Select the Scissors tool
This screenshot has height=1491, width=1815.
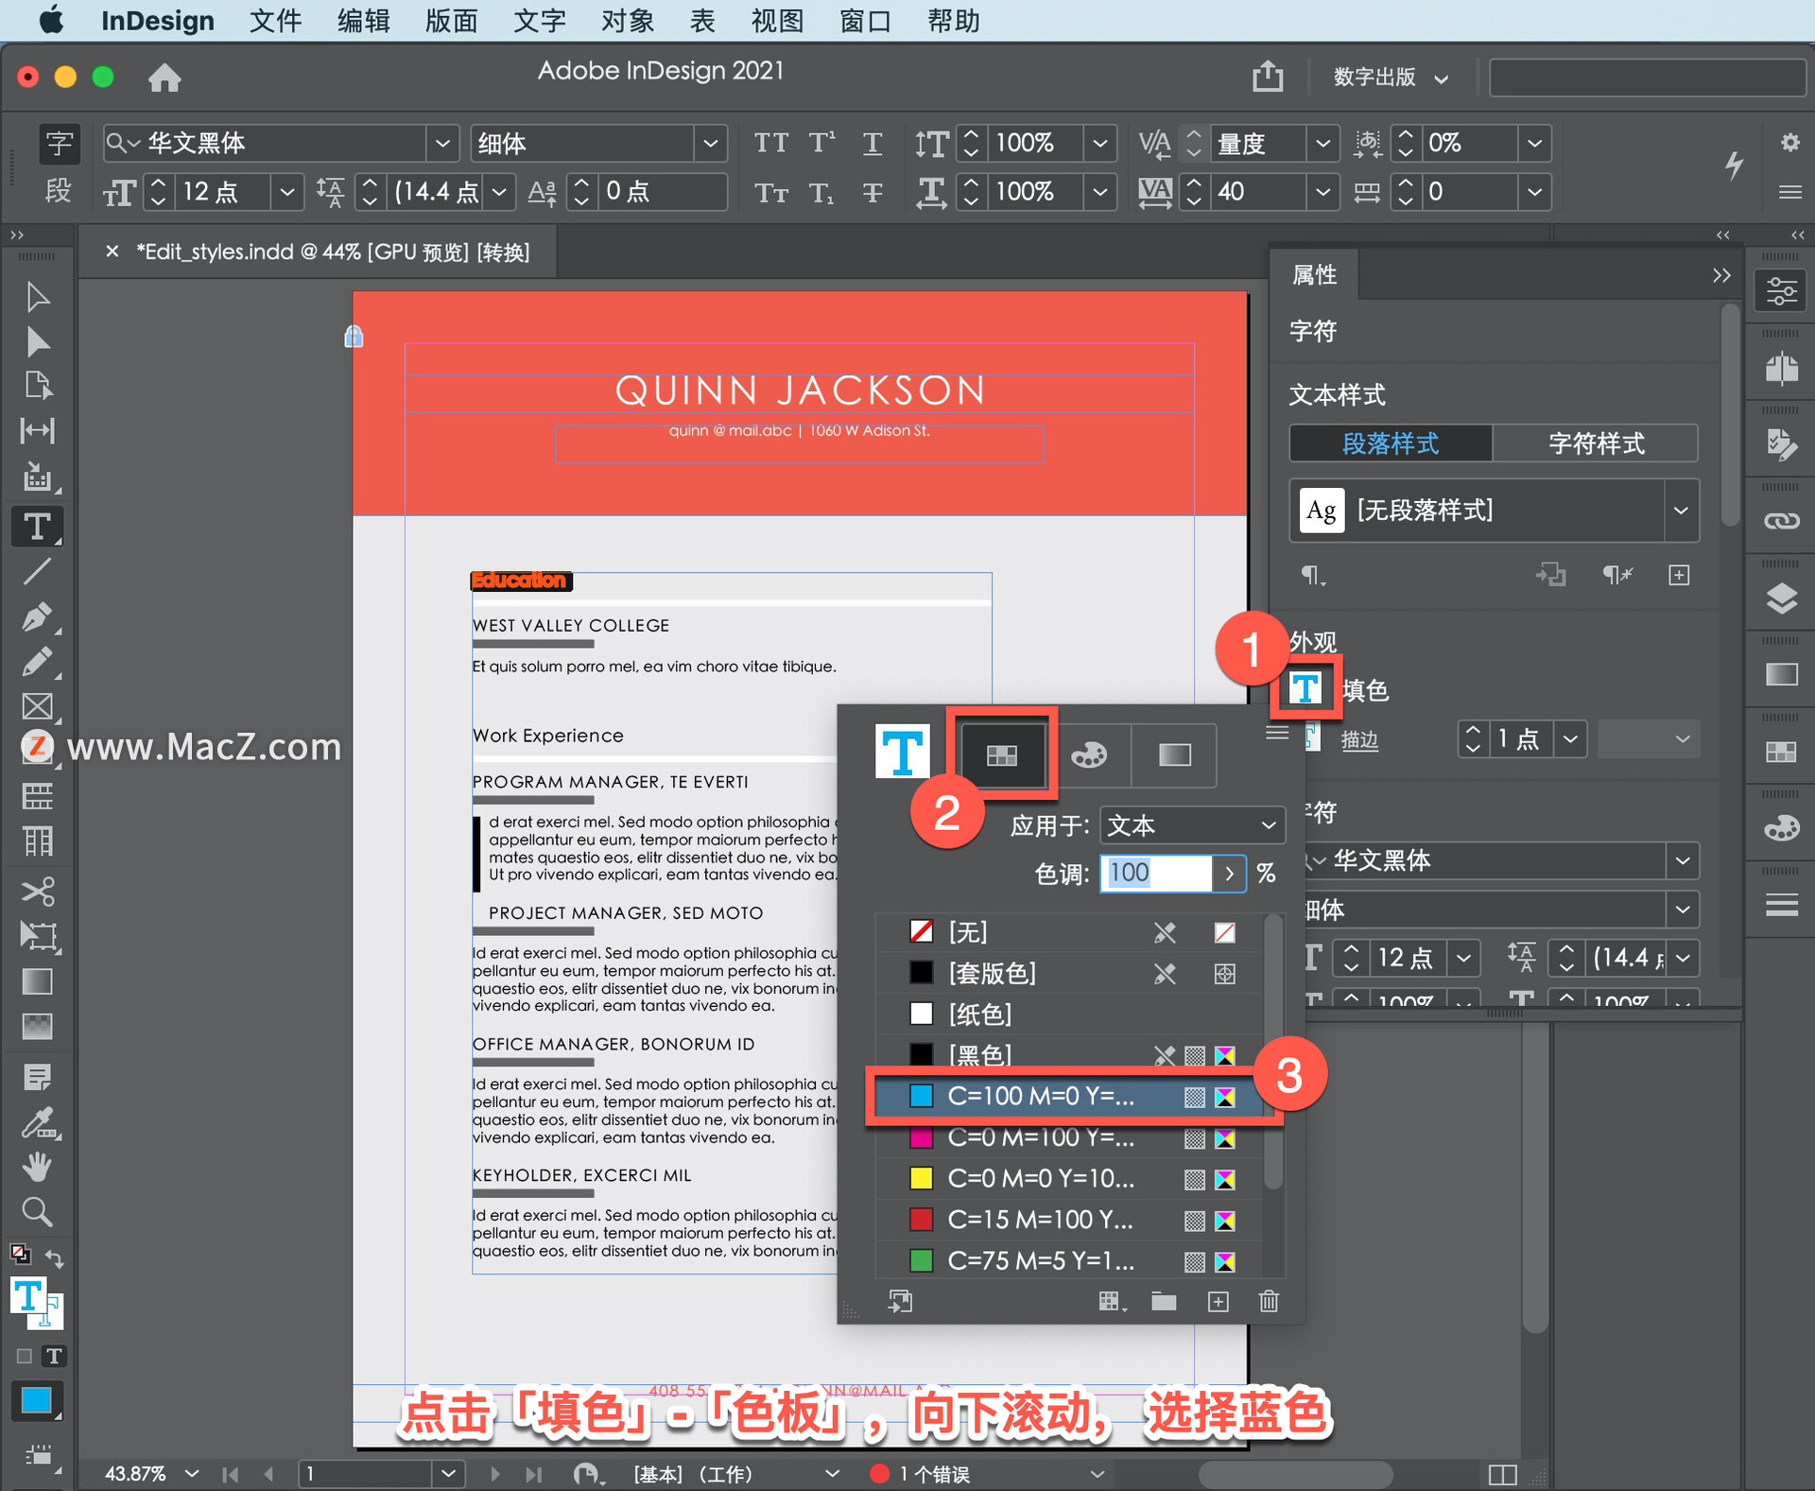pyautogui.click(x=37, y=891)
